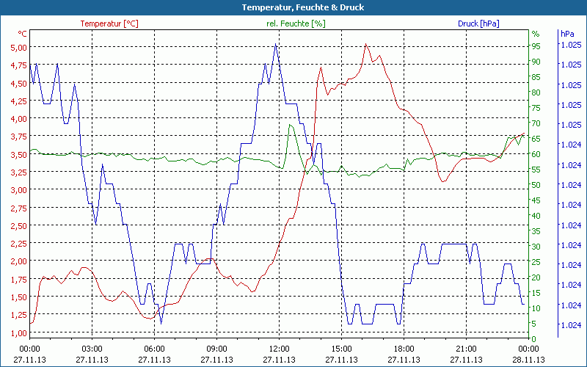Image resolution: width=587 pixels, height=367 pixels.
Task: Click green humidity axis value 75
Action: [536, 108]
